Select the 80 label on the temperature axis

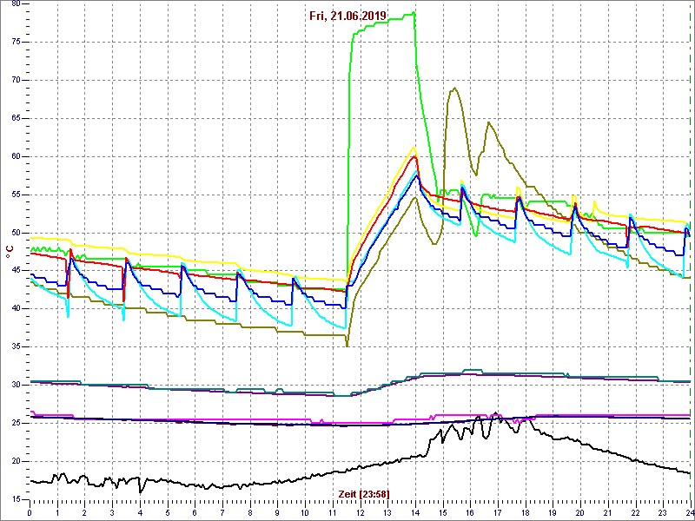tap(15, 4)
